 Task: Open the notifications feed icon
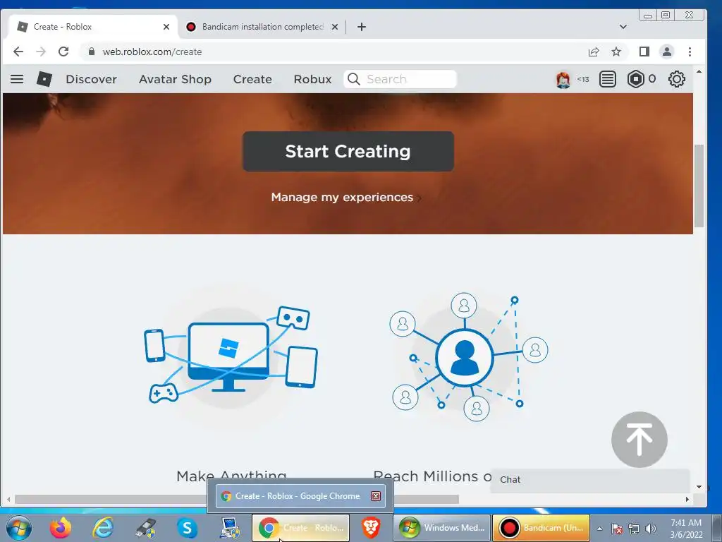click(607, 79)
